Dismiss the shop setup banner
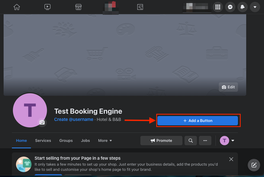Image resolution: width=264 pixels, height=177 pixels. 231,159
